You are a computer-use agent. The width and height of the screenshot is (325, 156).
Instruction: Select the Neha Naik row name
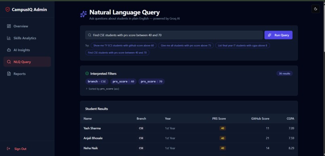(91, 148)
